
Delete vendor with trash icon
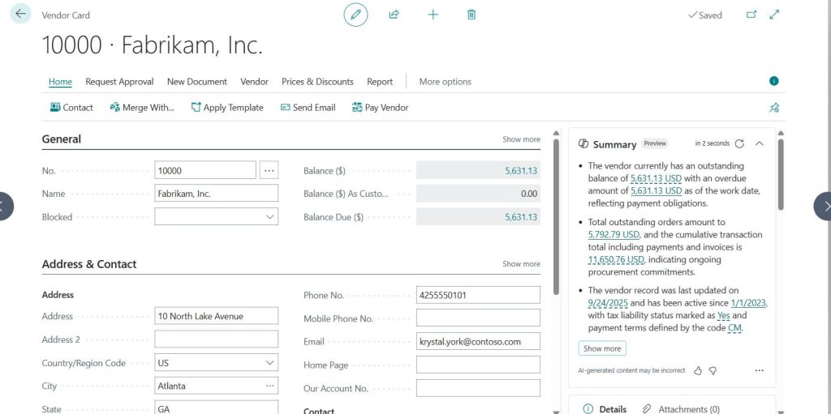(x=471, y=15)
